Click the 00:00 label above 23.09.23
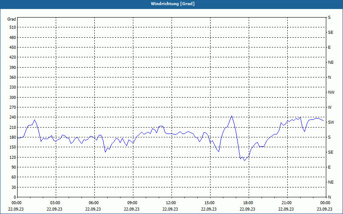 click(x=325, y=202)
